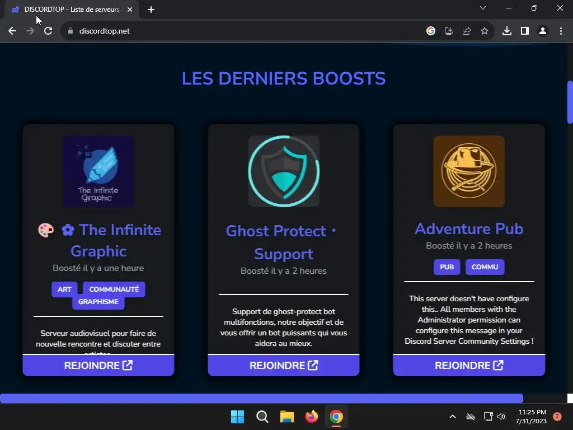Open the Windows Start menu
The image size is (573, 430).
(x=237, y=417)
